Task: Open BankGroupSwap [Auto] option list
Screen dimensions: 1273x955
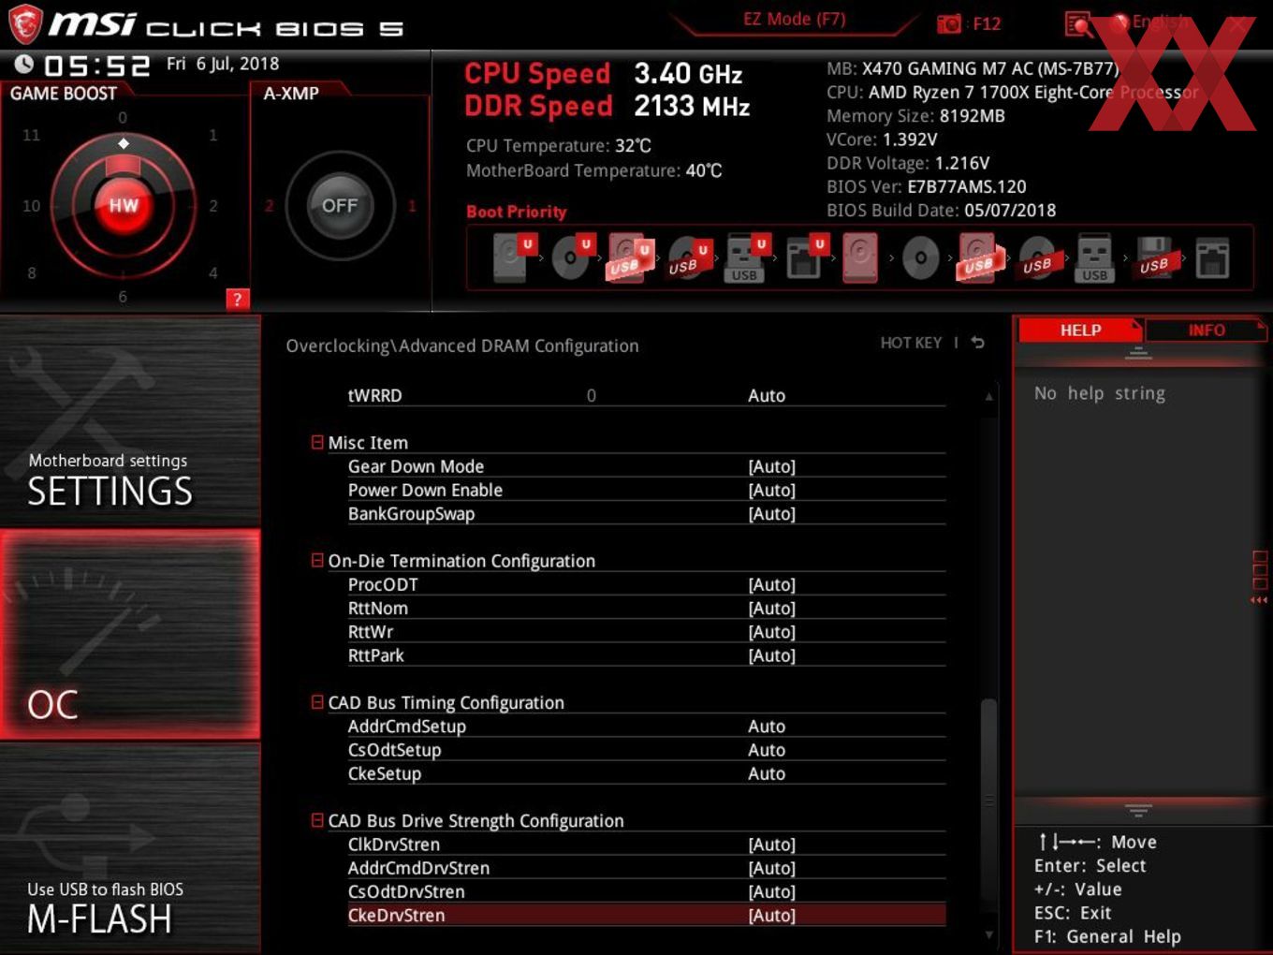Action: [771, 513]
